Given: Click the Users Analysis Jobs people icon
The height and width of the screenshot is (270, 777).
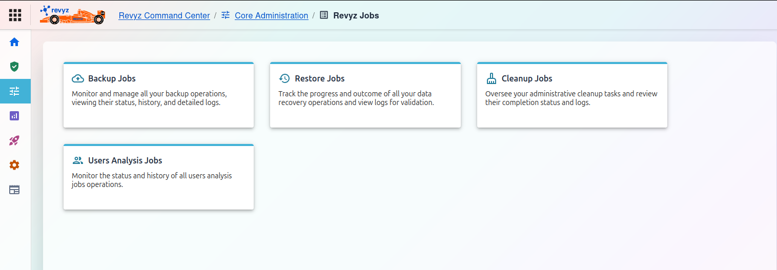Looking at the screenshot, I should [x=78, y=161].
